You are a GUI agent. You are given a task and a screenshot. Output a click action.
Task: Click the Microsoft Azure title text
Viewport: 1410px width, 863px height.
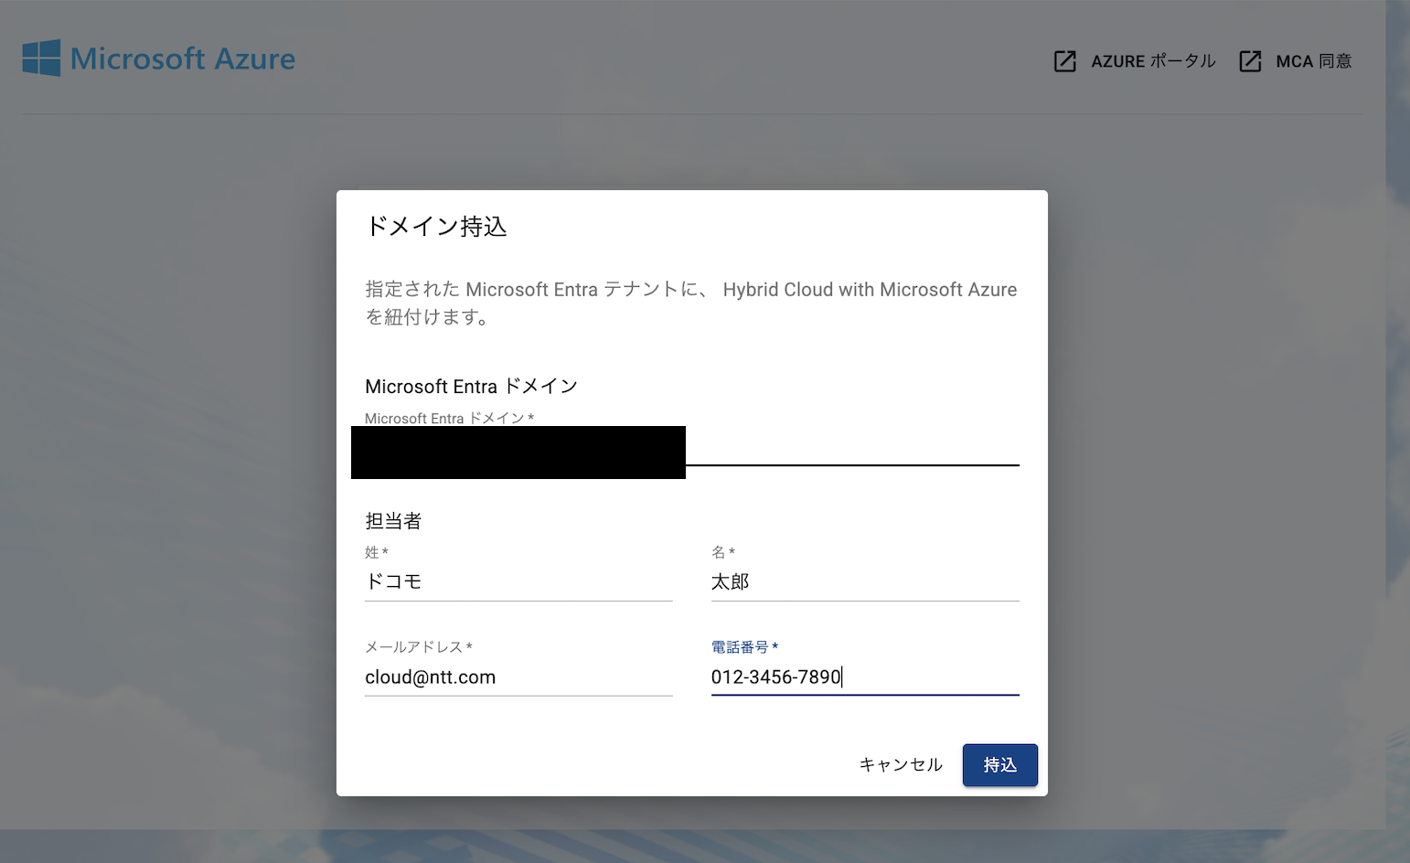pos(183,59)
